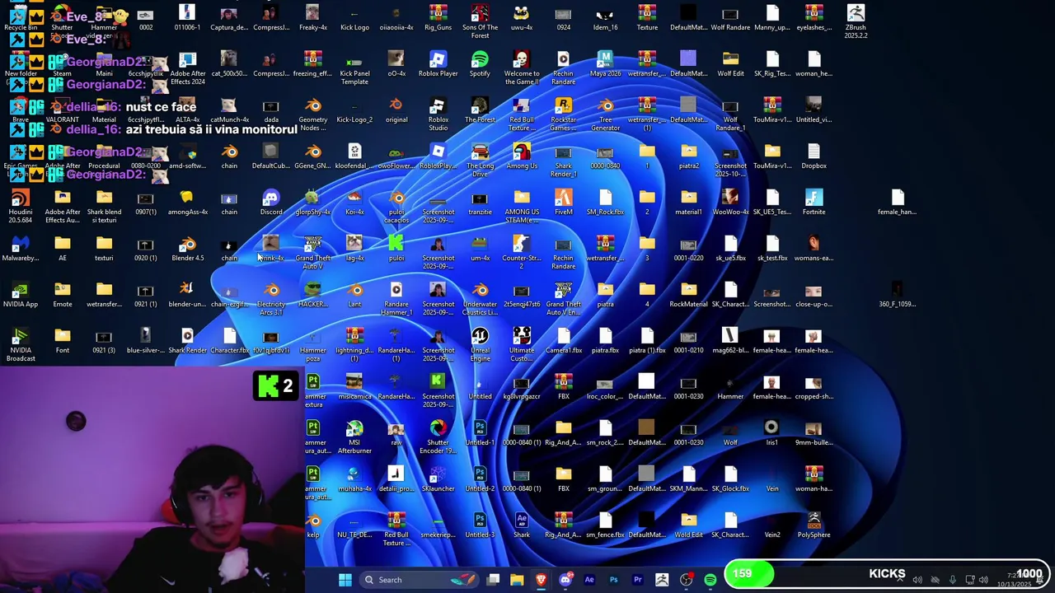Select the Kick Panel Template file
The height and width of the screenshot is (593, 1055).
[x=354, y=68]
